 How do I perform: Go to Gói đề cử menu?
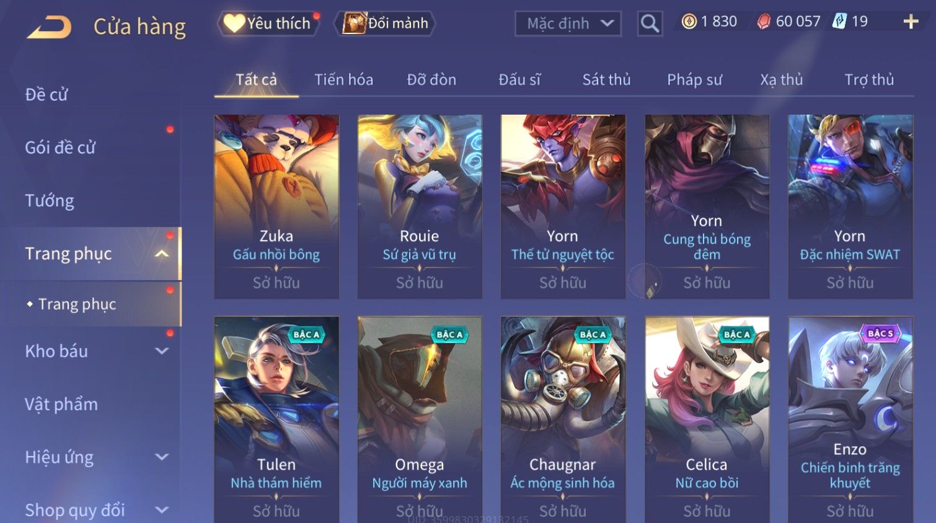[x=60, y=147]
